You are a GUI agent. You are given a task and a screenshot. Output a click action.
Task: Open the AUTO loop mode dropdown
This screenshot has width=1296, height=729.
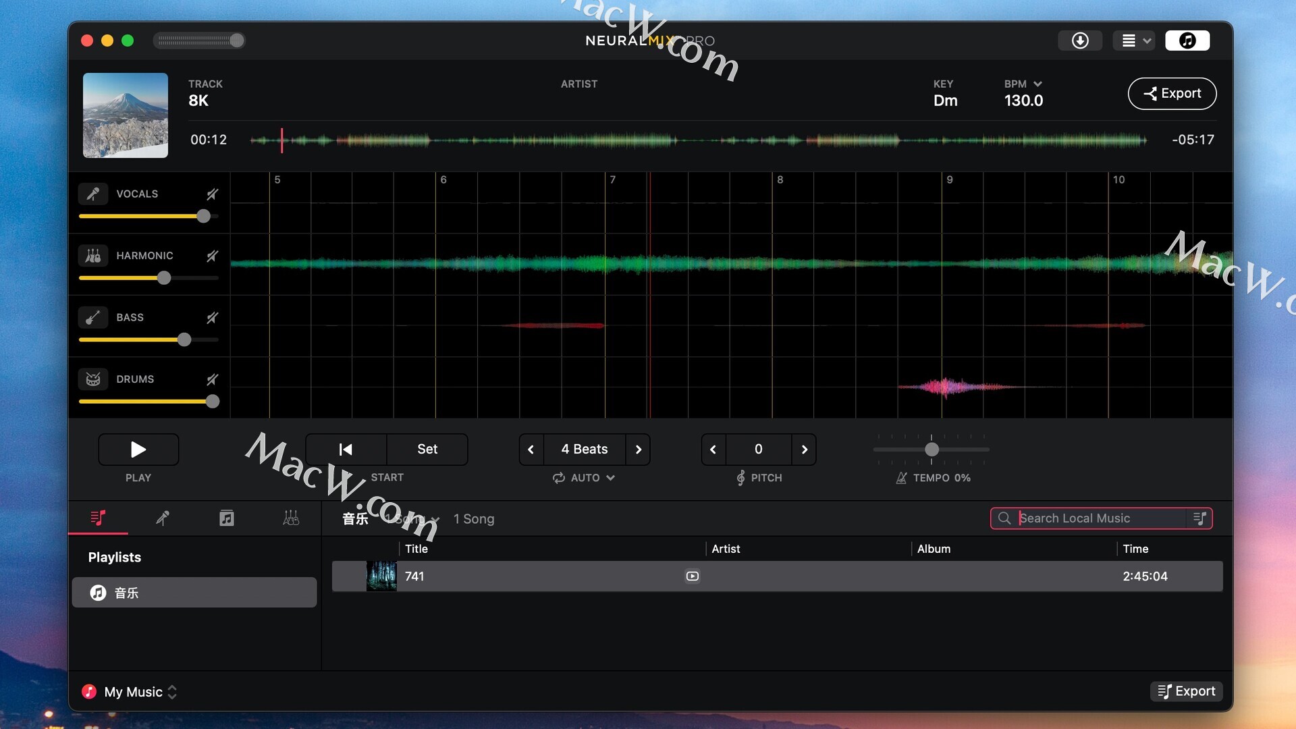585,478
